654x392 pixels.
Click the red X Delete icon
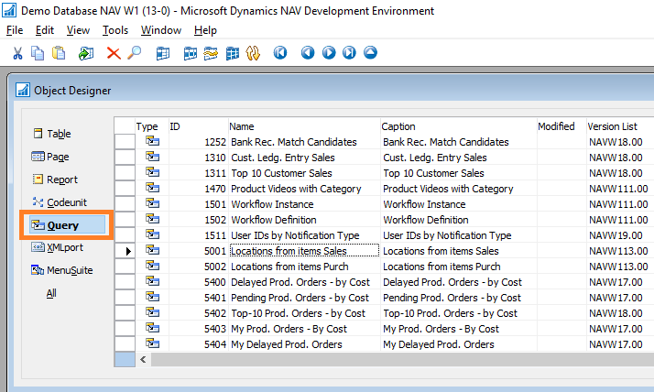pyautogui.click(x=114, y=53)
